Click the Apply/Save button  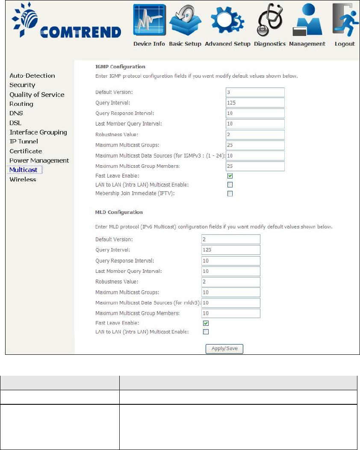[x=224, y=349]
